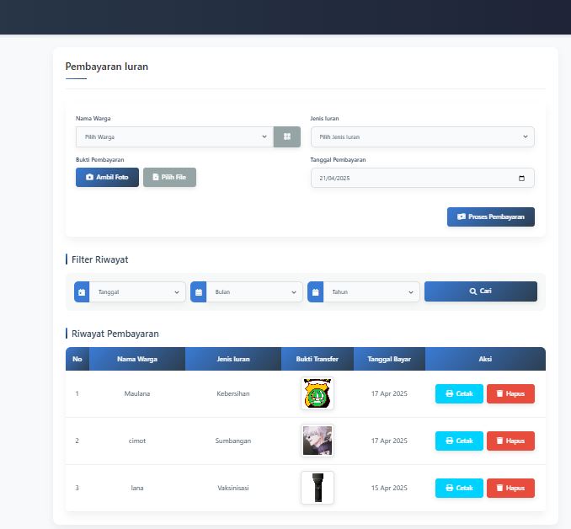Viewport: 571px width, 529px height.
Task: Print cimot's payment with Cetak
Action: pos(459,441)
